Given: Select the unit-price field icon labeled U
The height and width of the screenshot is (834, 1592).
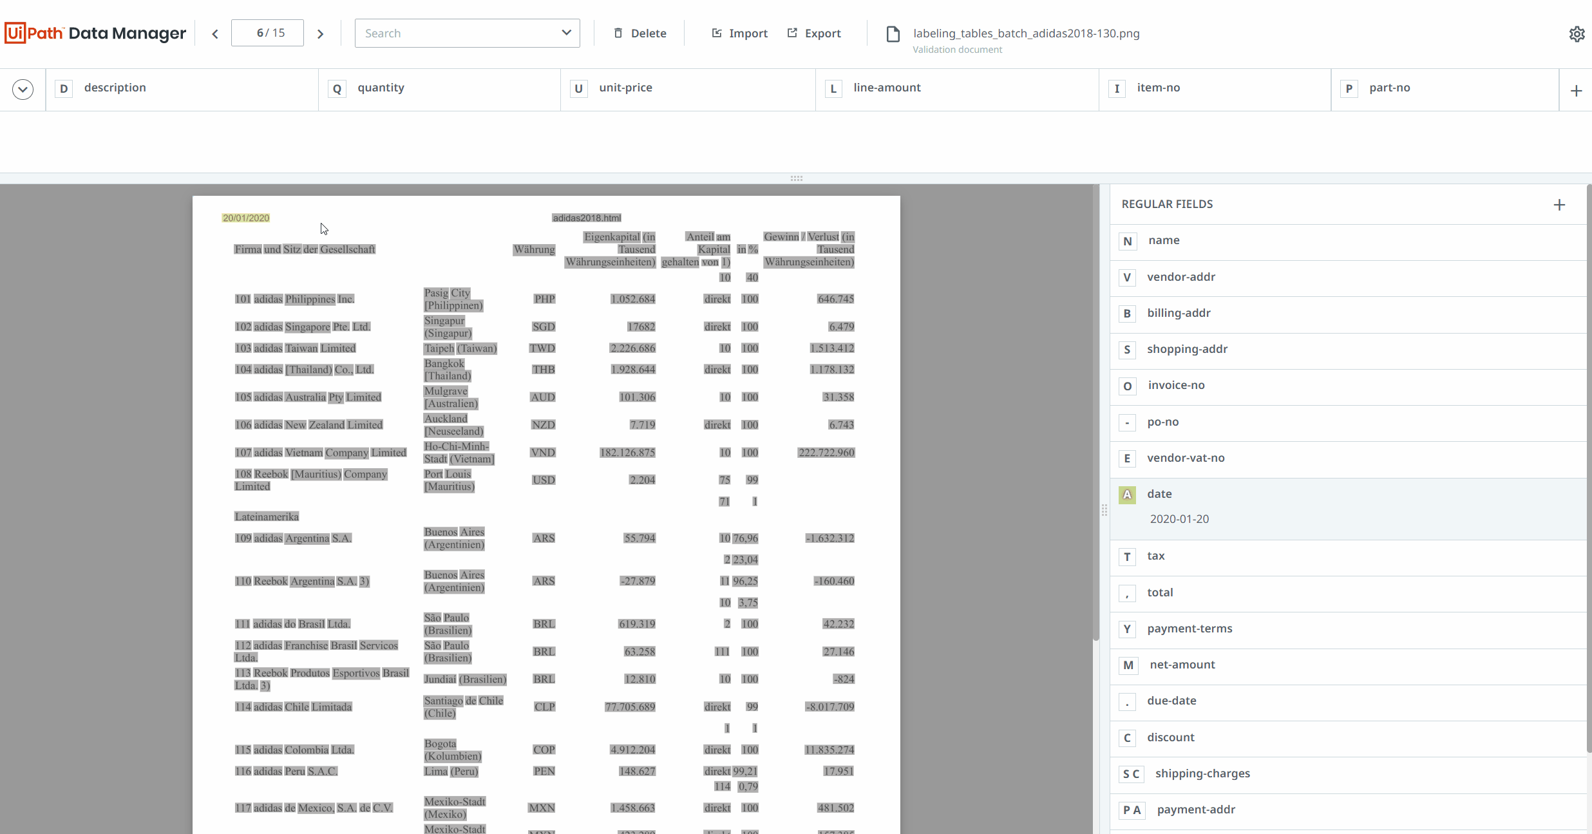Looking at the screenshot, I should coord(578,88).
